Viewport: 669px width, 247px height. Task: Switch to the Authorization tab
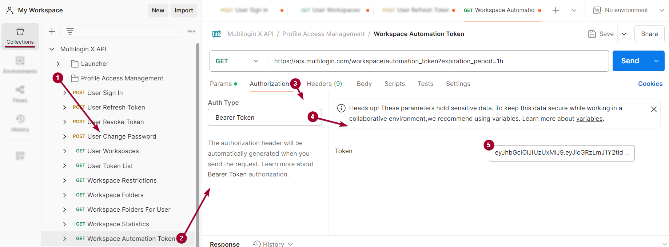[x=269, y=84]
